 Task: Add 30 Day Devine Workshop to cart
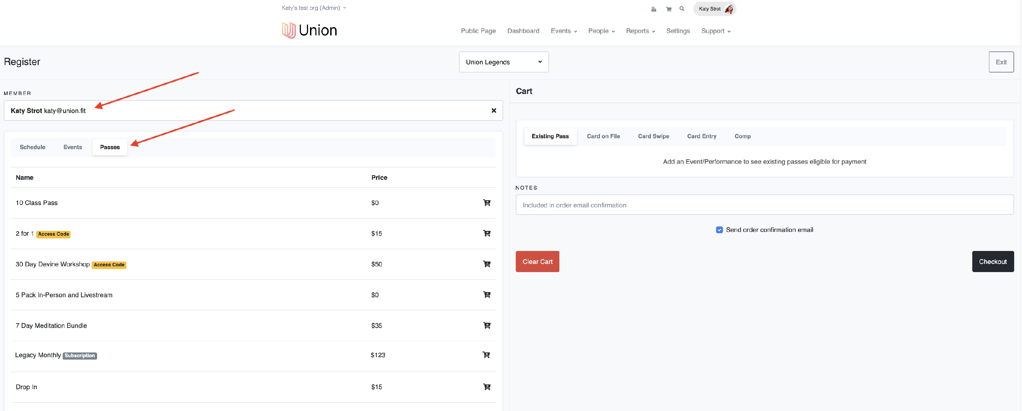[x=486, y=264]
